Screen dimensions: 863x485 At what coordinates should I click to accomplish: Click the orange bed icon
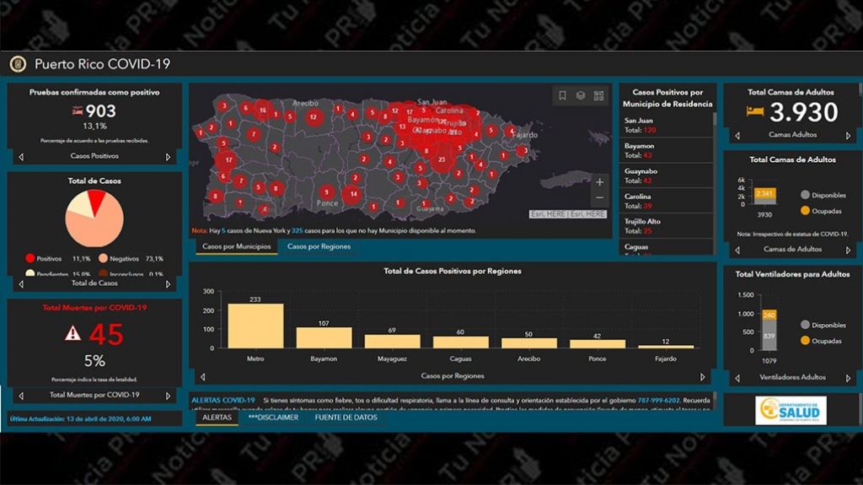point(755,111)
